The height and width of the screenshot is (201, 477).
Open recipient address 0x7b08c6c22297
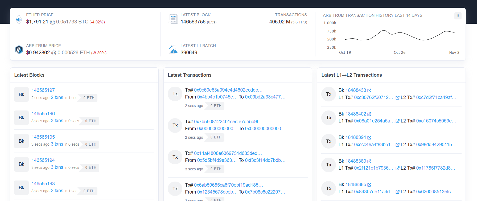265,192
